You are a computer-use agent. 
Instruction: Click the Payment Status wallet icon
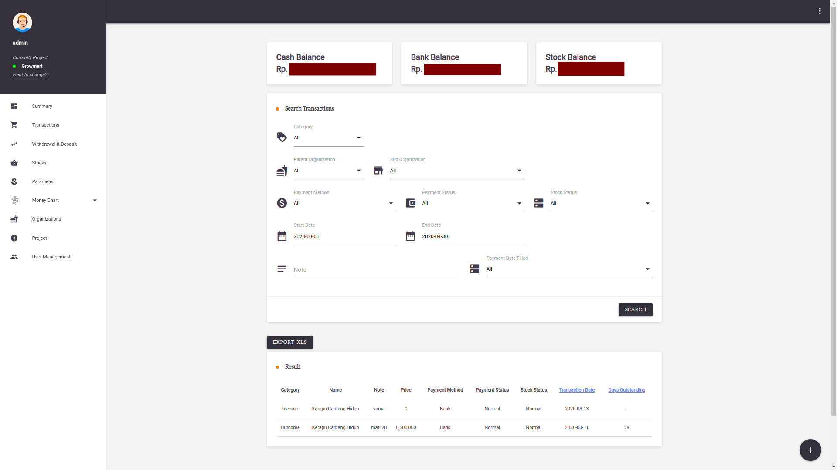coord(410,203)
